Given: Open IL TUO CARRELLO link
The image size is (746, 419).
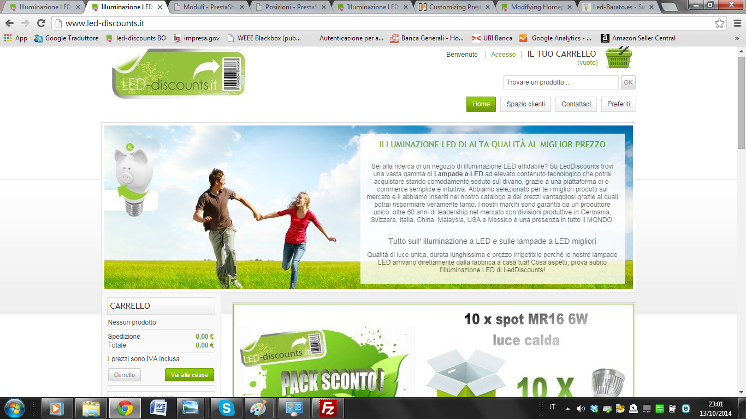Looking at the screenshot, I should pyautogui.click(x=561, y=54).
